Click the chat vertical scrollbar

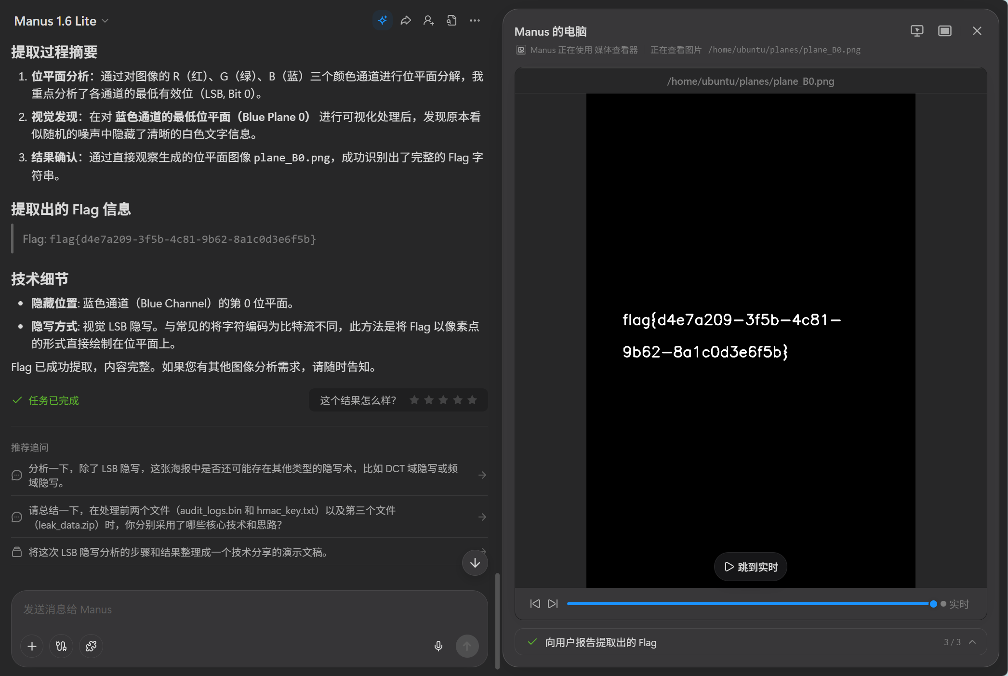click(497, 621)
